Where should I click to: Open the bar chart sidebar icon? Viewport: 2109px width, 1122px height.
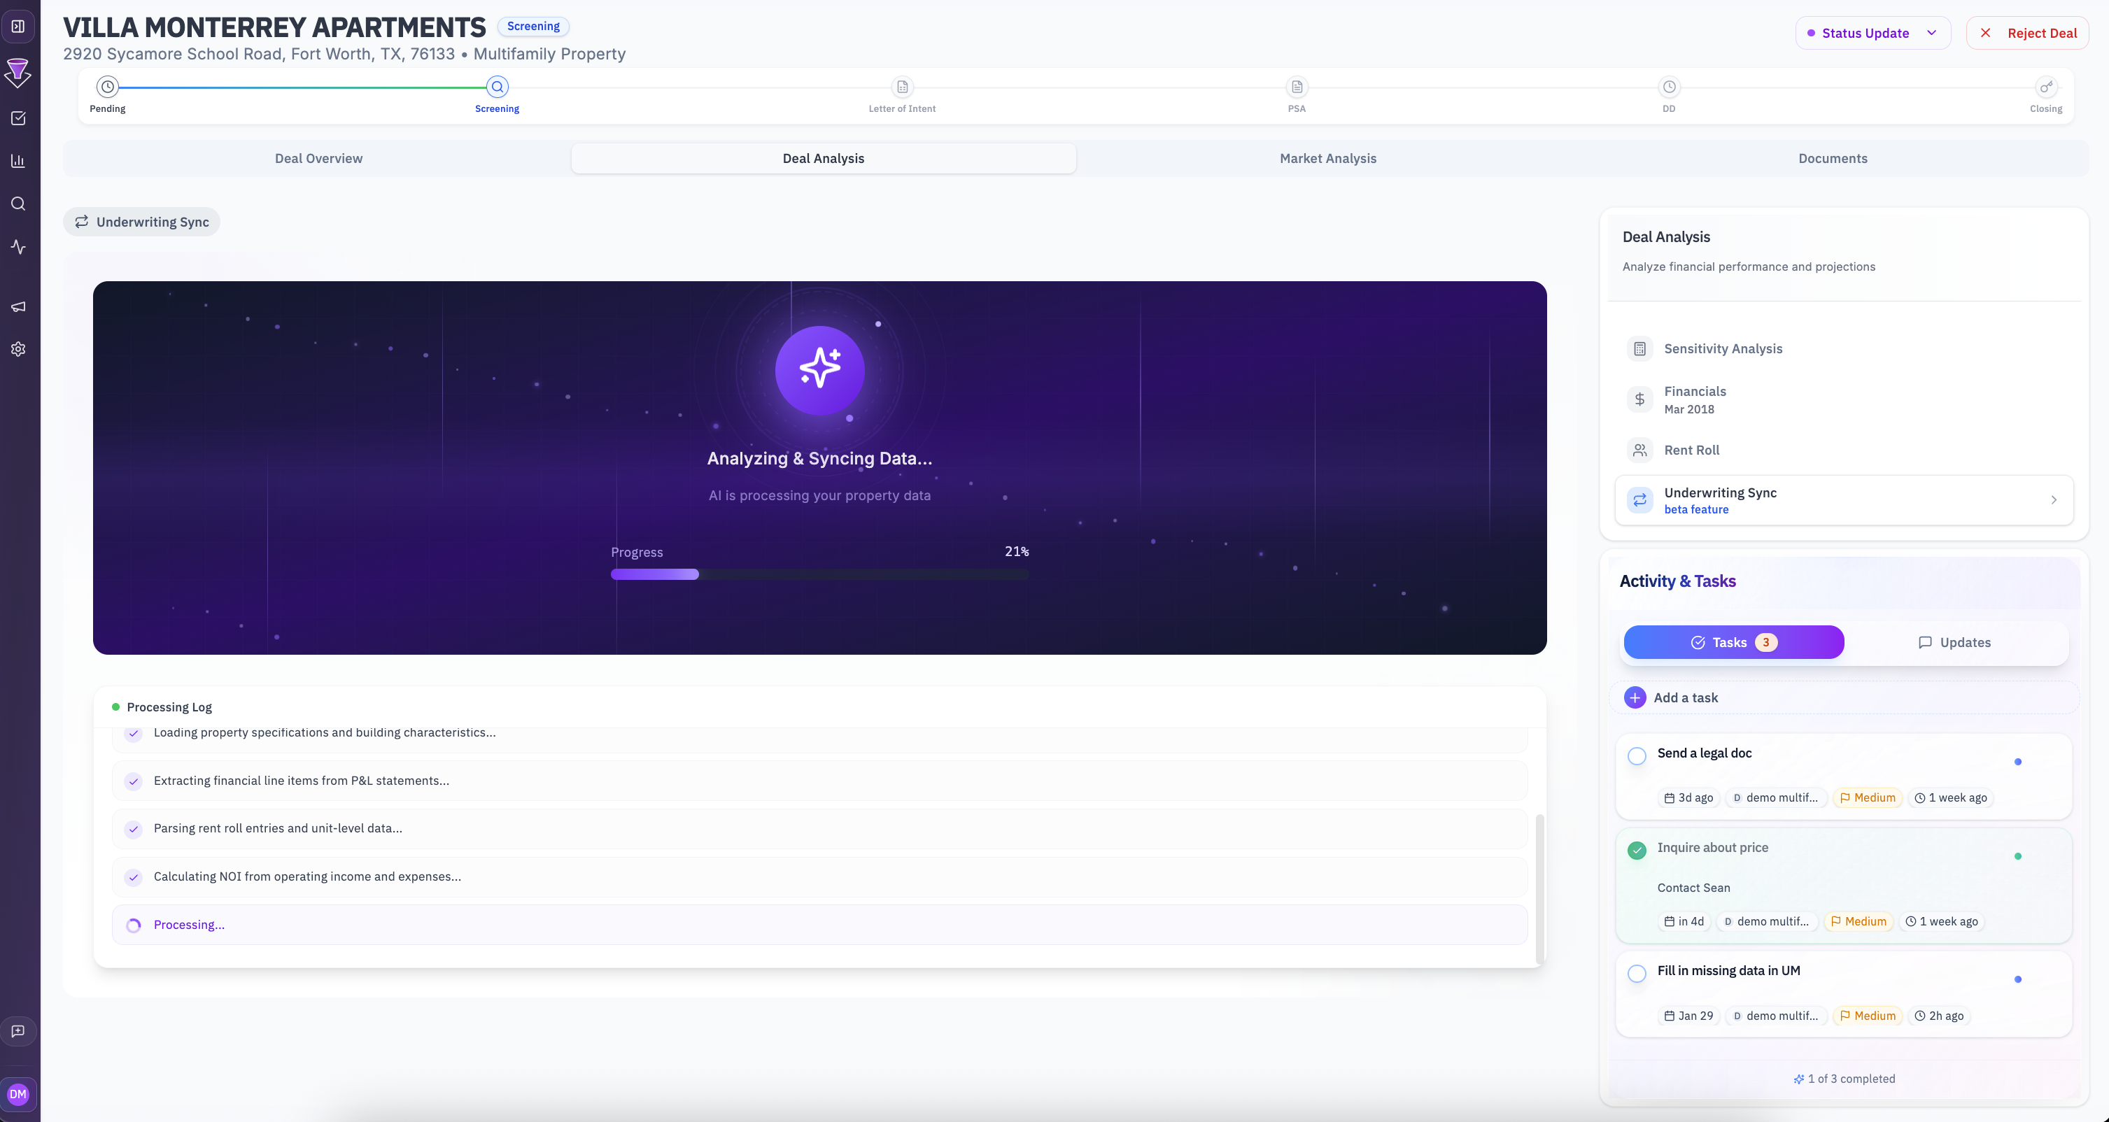[x=18, y=161]
